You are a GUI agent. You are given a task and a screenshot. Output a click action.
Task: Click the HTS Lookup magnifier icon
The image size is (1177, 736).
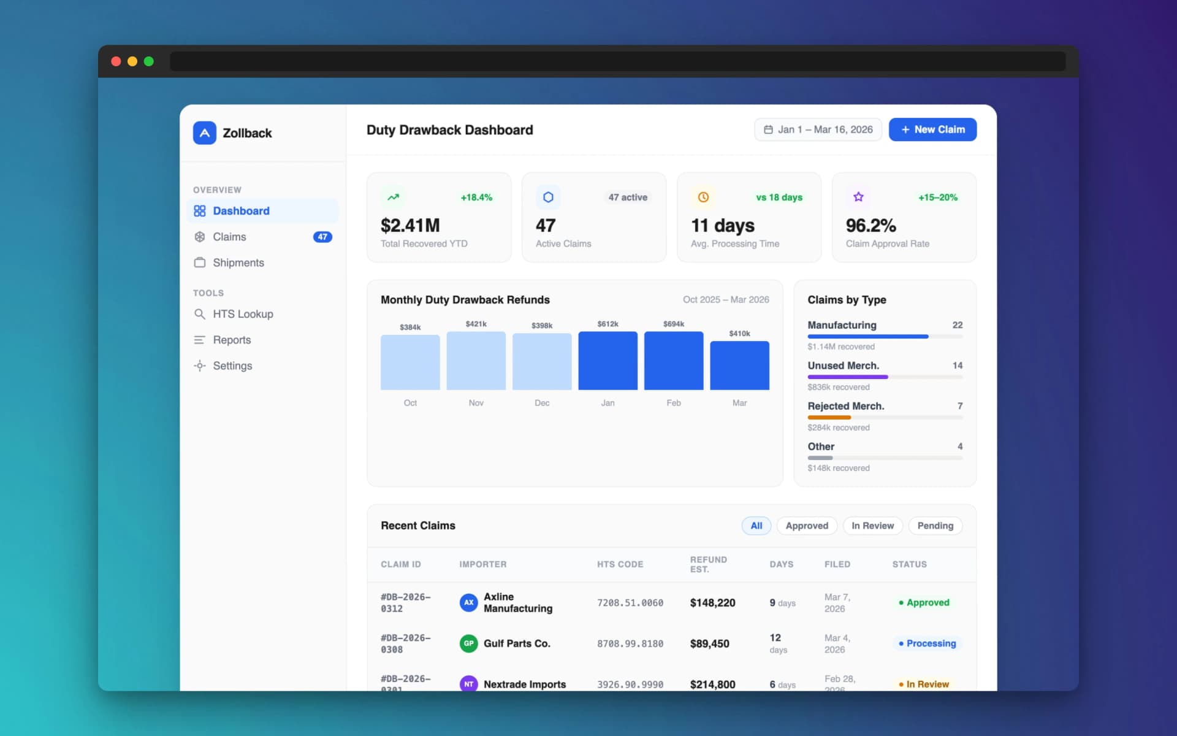[x=199, y=314]
